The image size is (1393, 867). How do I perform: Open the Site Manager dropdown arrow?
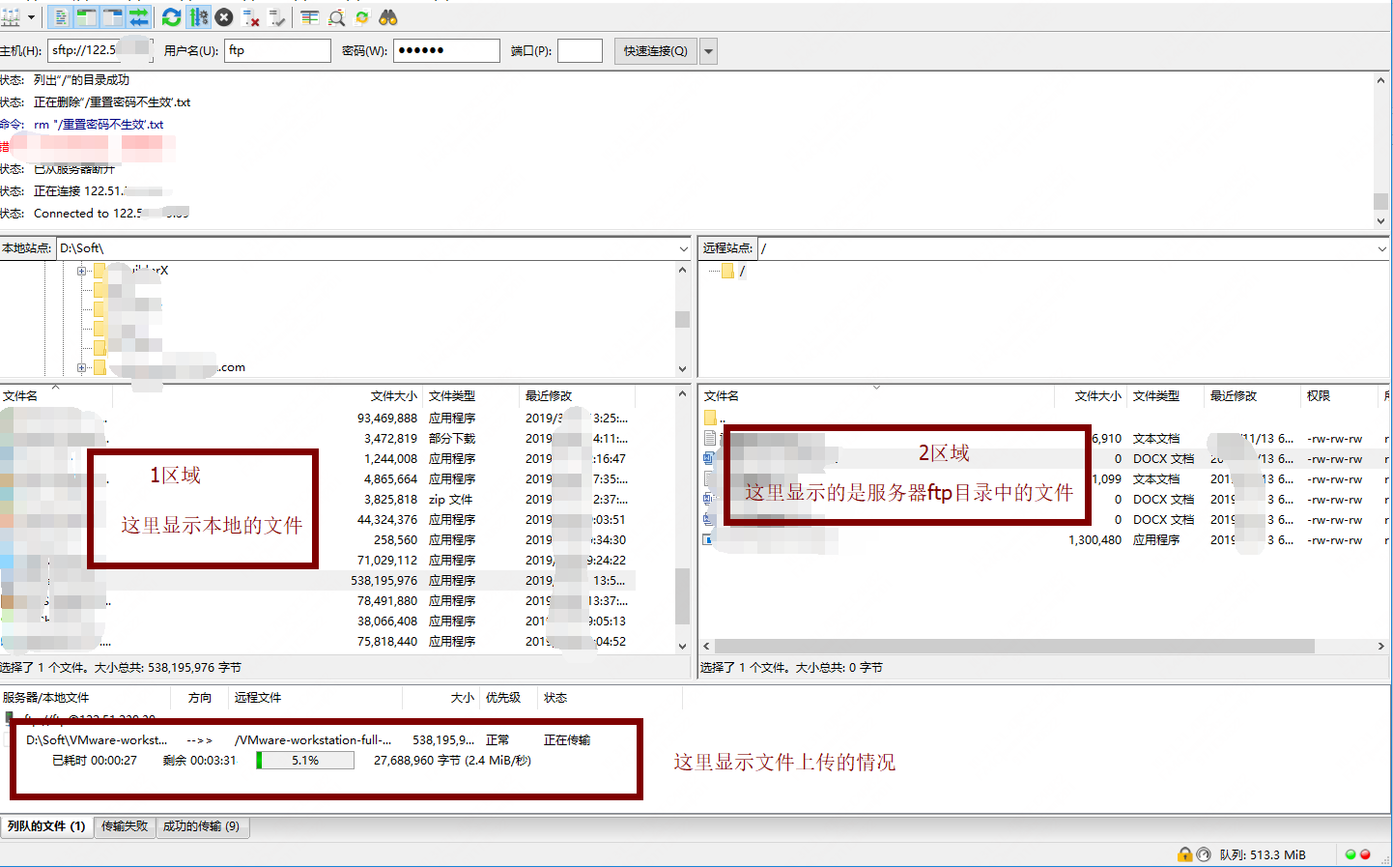(x=32, y=16)
